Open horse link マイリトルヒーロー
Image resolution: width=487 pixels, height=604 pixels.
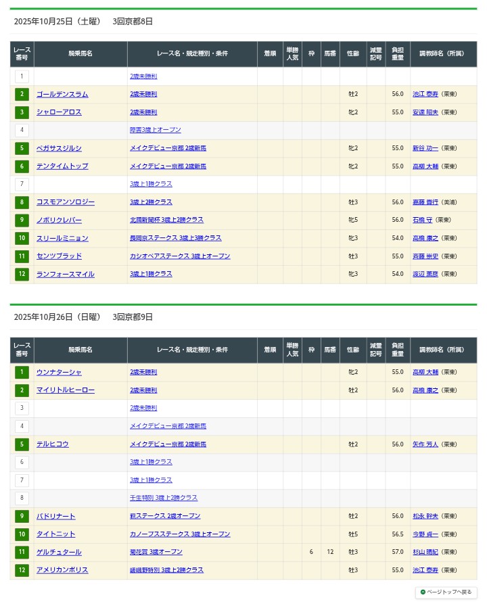66,390
